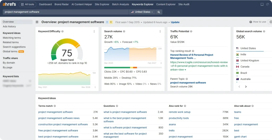Click the Keyword Difficulty gauge showing 75

point(67,49)
